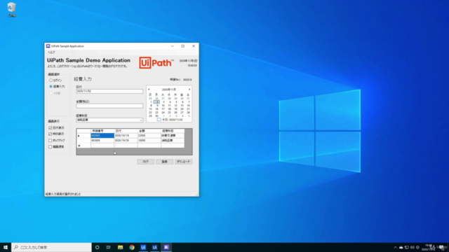Open the ヘルプ menu
The height and width of the screenshot is (252, 449).
pyautogui.click(x=51, y=52)
